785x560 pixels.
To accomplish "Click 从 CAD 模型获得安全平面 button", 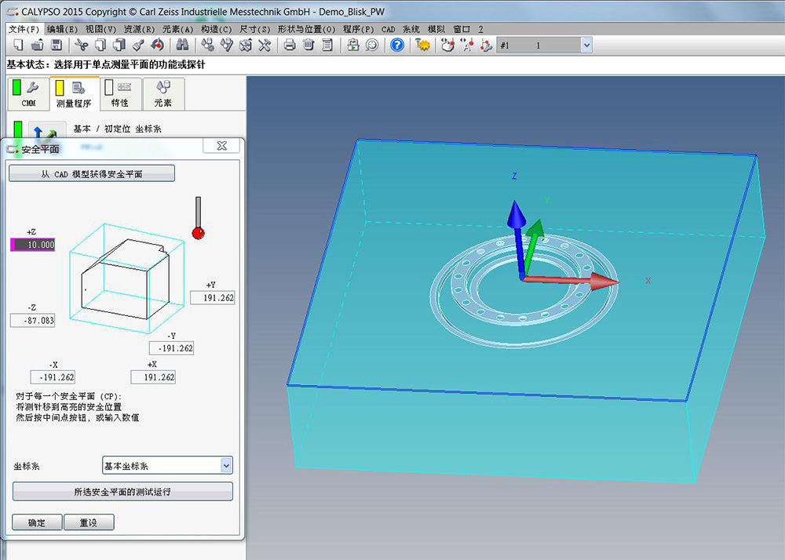I will [x=92, y=173].
